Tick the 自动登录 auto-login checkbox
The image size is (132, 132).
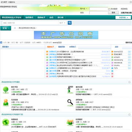click(x=109, y=9)
